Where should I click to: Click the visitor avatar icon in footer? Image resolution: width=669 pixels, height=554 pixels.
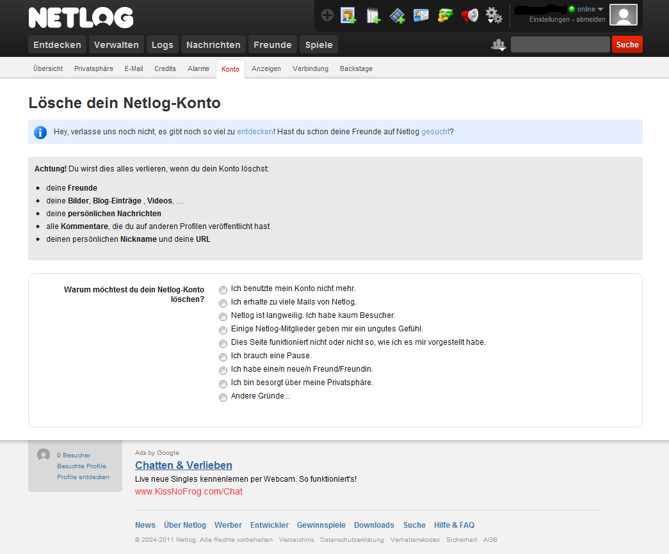(x=43, y=455)
